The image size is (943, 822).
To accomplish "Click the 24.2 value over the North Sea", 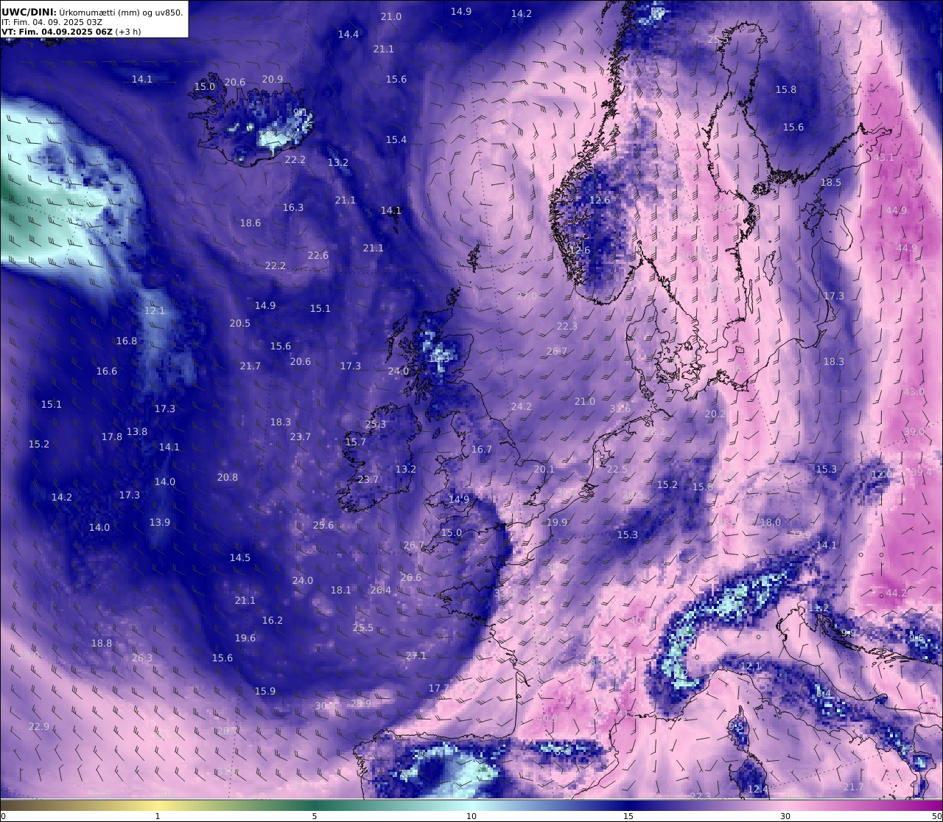I will (x=522, y=407).
